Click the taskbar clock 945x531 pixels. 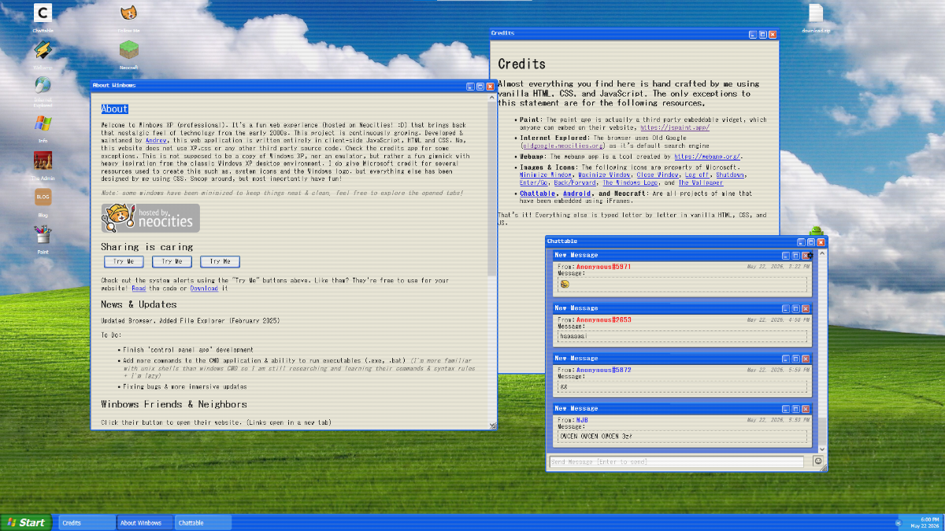[925, 522]
